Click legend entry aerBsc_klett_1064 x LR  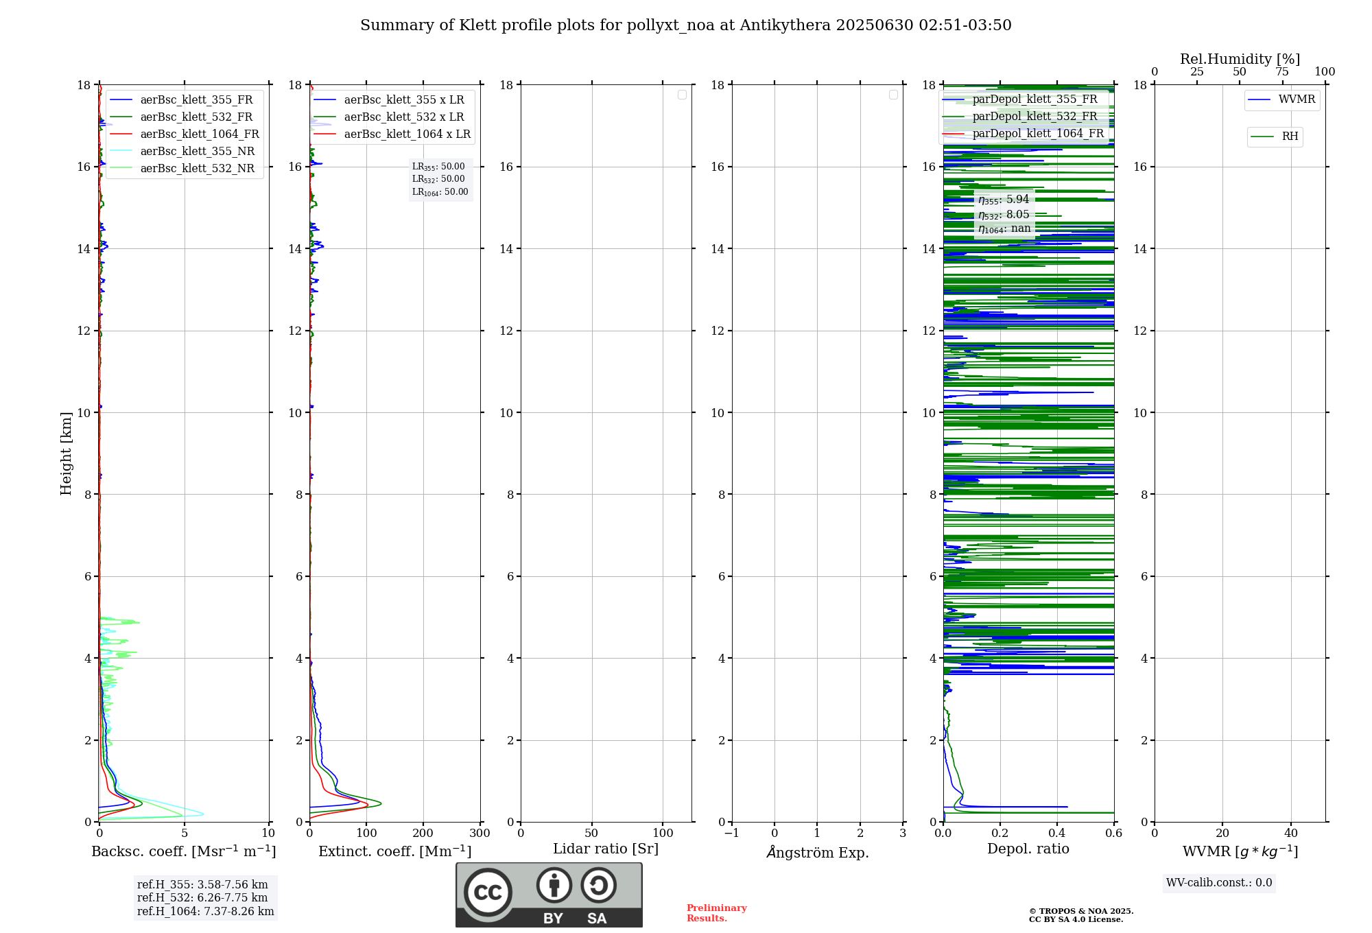(x=392, y=134)
